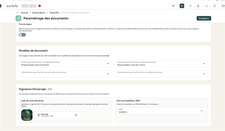The width and height of the screenshot is (225, 131).
Task: Click the logo.png file type icon
Action: pos(39,115)
